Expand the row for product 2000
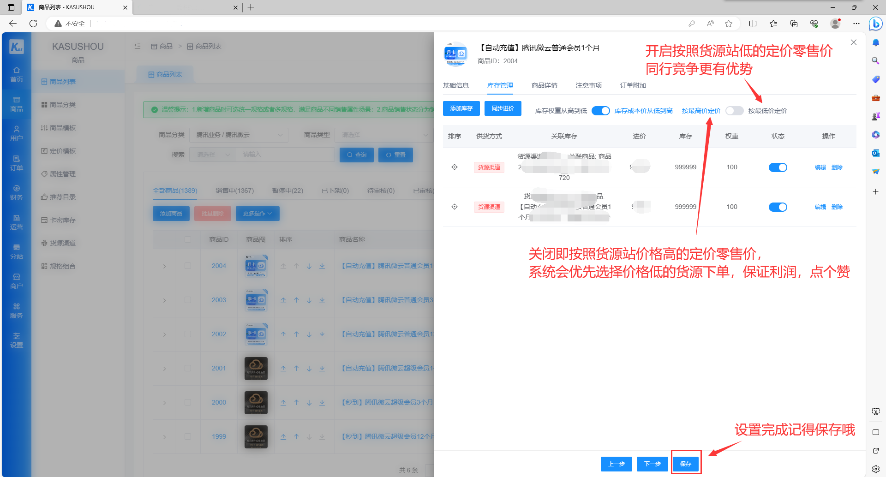886x477 pixels. (164, 403)
